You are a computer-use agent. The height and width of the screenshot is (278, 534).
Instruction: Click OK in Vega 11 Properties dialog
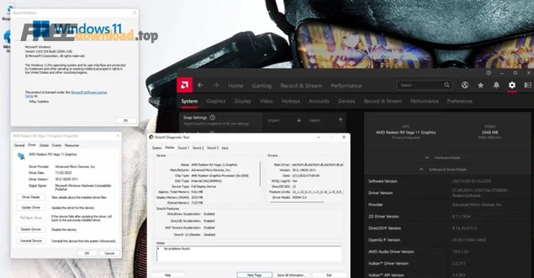(87, 253)
